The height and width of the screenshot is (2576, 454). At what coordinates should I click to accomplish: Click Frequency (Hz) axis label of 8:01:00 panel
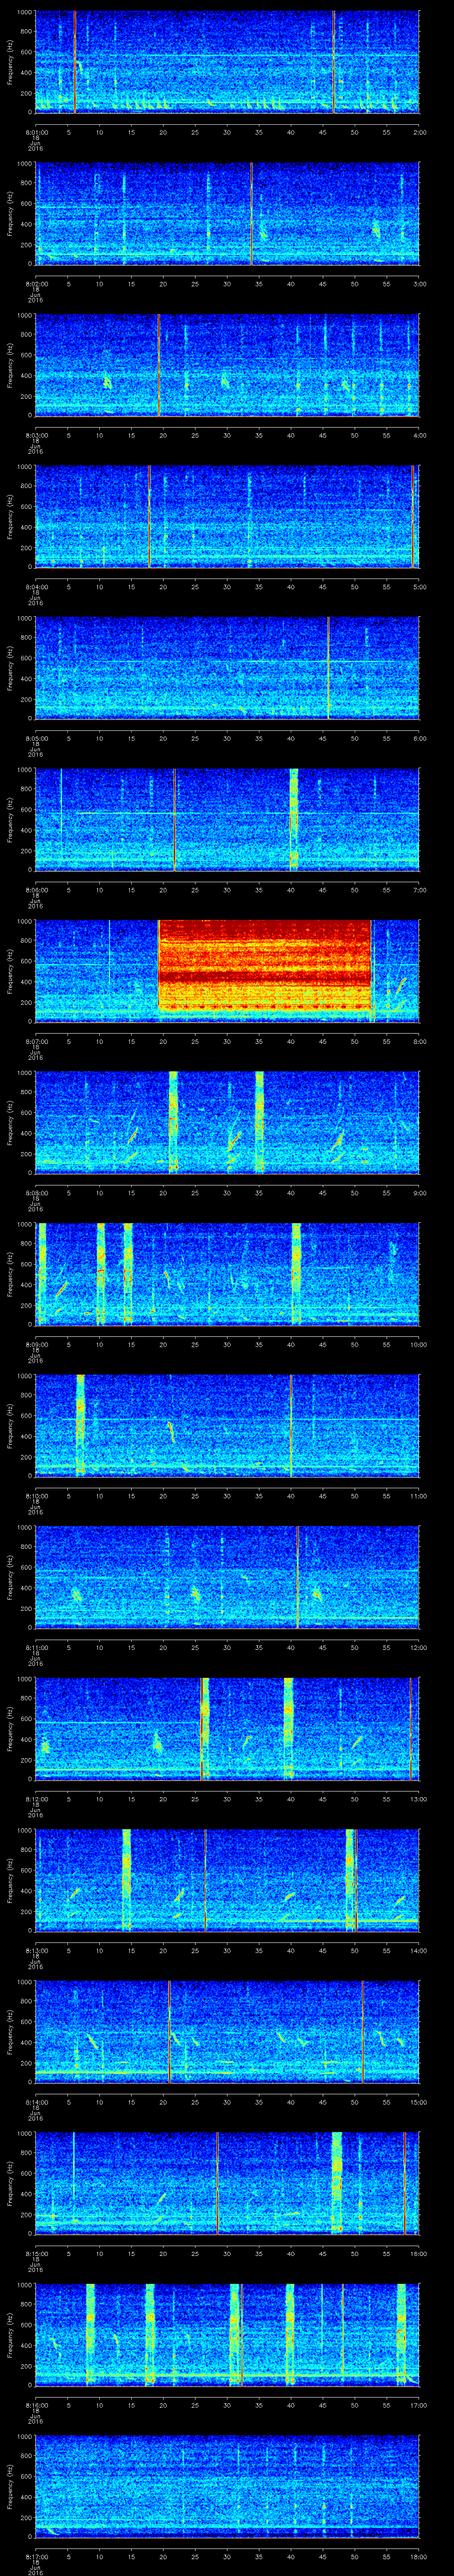(x=10, y=62)
